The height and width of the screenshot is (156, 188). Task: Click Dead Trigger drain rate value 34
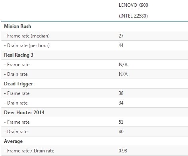coord(121,103)
